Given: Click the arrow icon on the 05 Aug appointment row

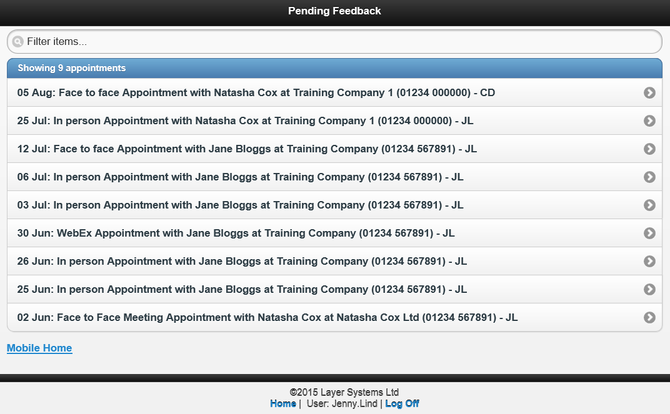Looking at the screenshot, I should 649,92.
